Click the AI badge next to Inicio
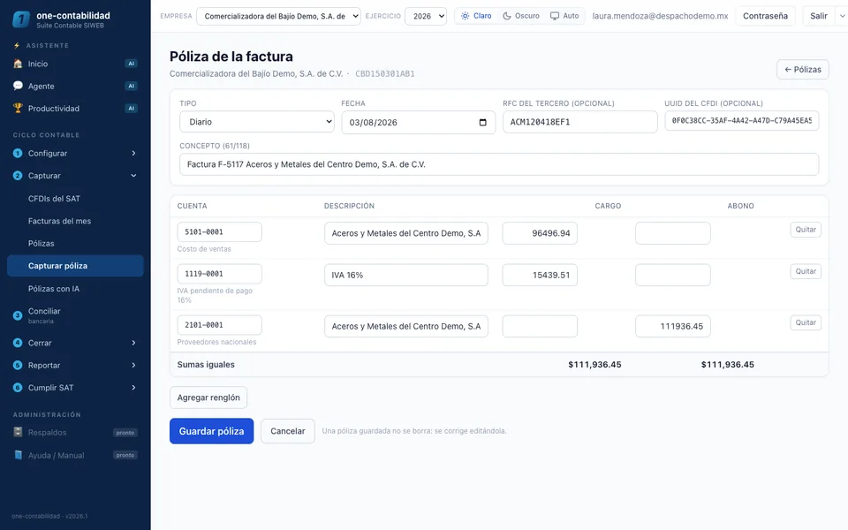This screenshot has height=530, width=848. pyautogui.click(x=131, y=64)
